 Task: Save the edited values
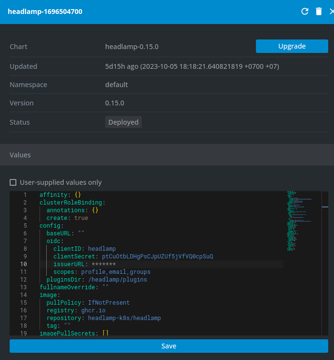click(x=169, y=346)
